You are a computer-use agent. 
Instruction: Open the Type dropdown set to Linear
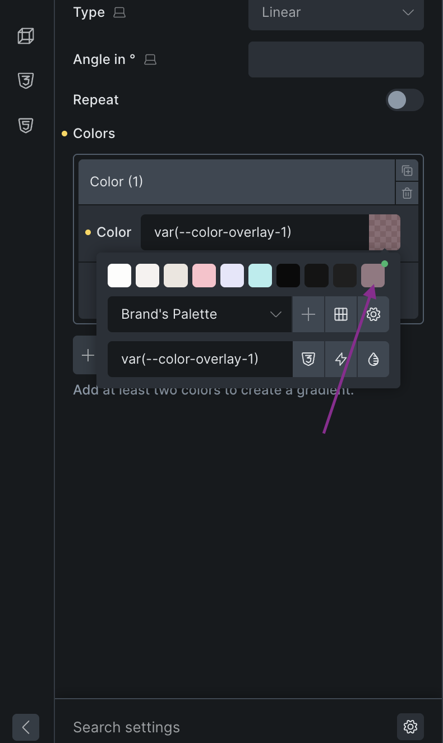tap(336, 12)
